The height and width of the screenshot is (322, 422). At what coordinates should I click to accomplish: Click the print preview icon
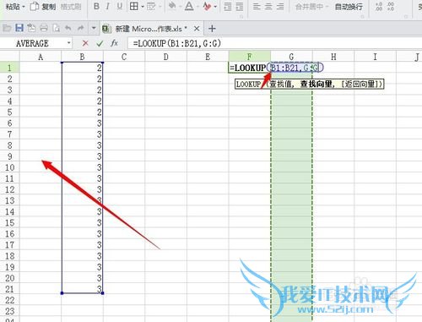pos(57,28)
